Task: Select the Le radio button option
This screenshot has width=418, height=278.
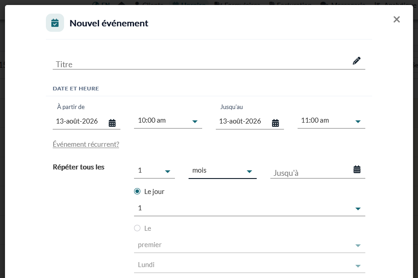Action: (x=137, y=228)
